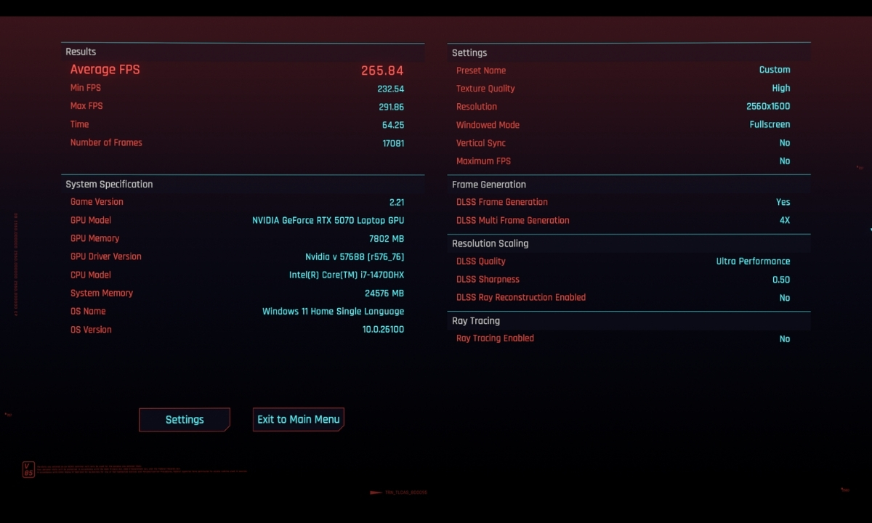Click Windows 11 Home Single Language text
The width and height of the screenshot is (872, 523).
(333, 312)
